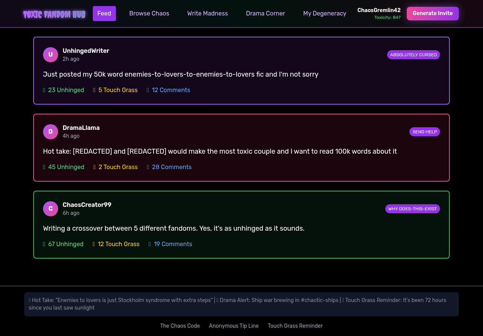The height and width of the screenshot is (336, 483).
Task: Expand the Drama Corner menu
Action: tap(265, 13)
